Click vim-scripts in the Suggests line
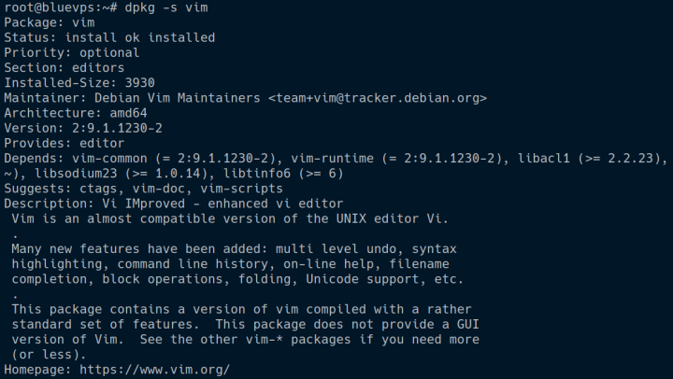The height and width of the screenshot is (379, 673). pos(242,189)
